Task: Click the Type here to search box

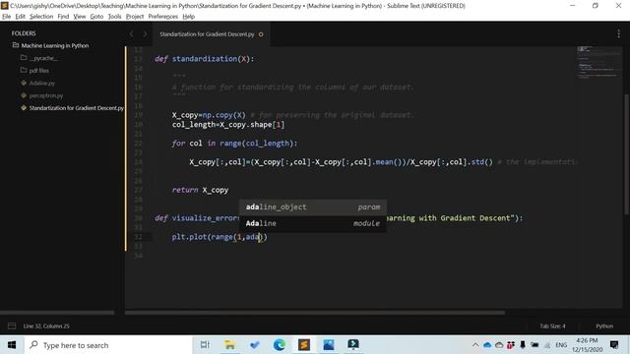Action: [108, 345]
